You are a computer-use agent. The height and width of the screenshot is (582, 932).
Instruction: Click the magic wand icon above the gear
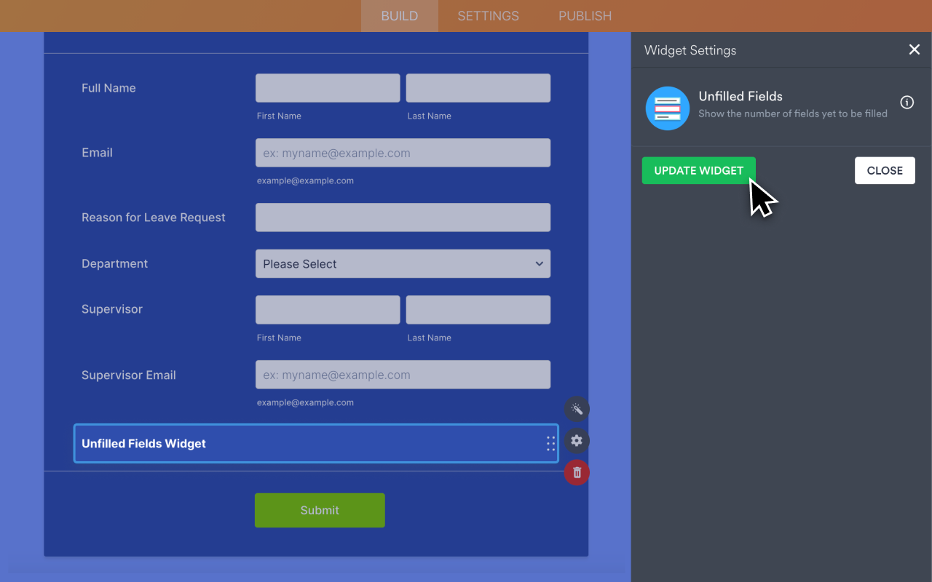pos(576,409)
